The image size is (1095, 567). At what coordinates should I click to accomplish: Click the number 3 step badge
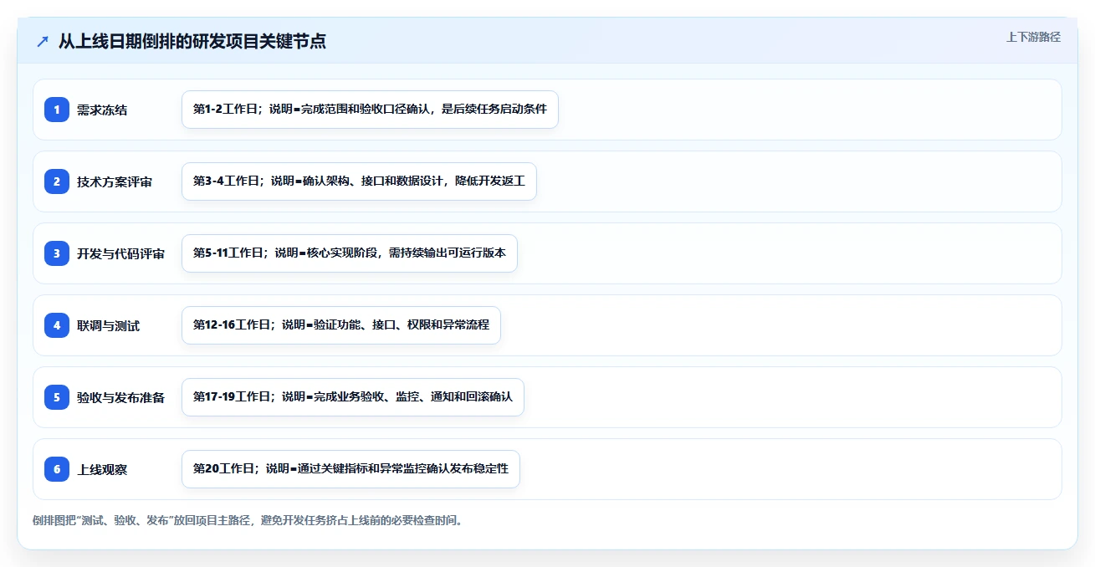pos(57,253)
